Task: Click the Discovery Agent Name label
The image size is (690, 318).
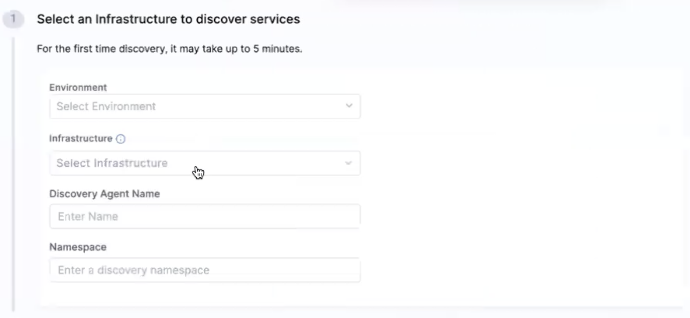Action: (x=105, y=194)
